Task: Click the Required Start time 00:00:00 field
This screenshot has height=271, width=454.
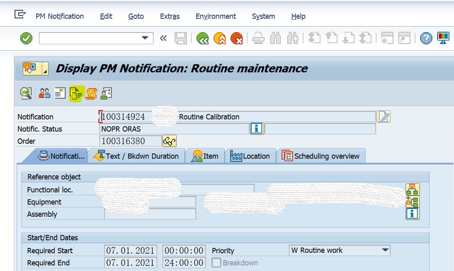Action: coord(184,250)
